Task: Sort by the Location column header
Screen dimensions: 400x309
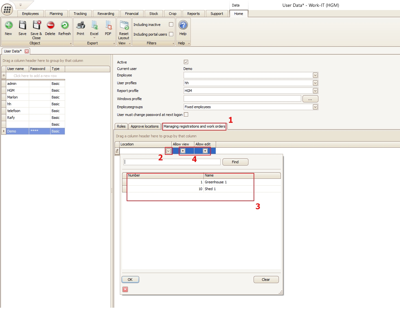Action: coord(145,144)
